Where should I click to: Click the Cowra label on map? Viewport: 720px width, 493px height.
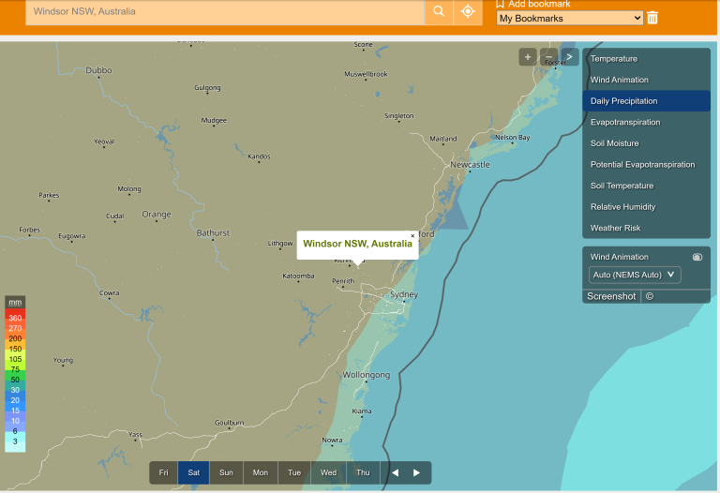[x=110, y=292]
